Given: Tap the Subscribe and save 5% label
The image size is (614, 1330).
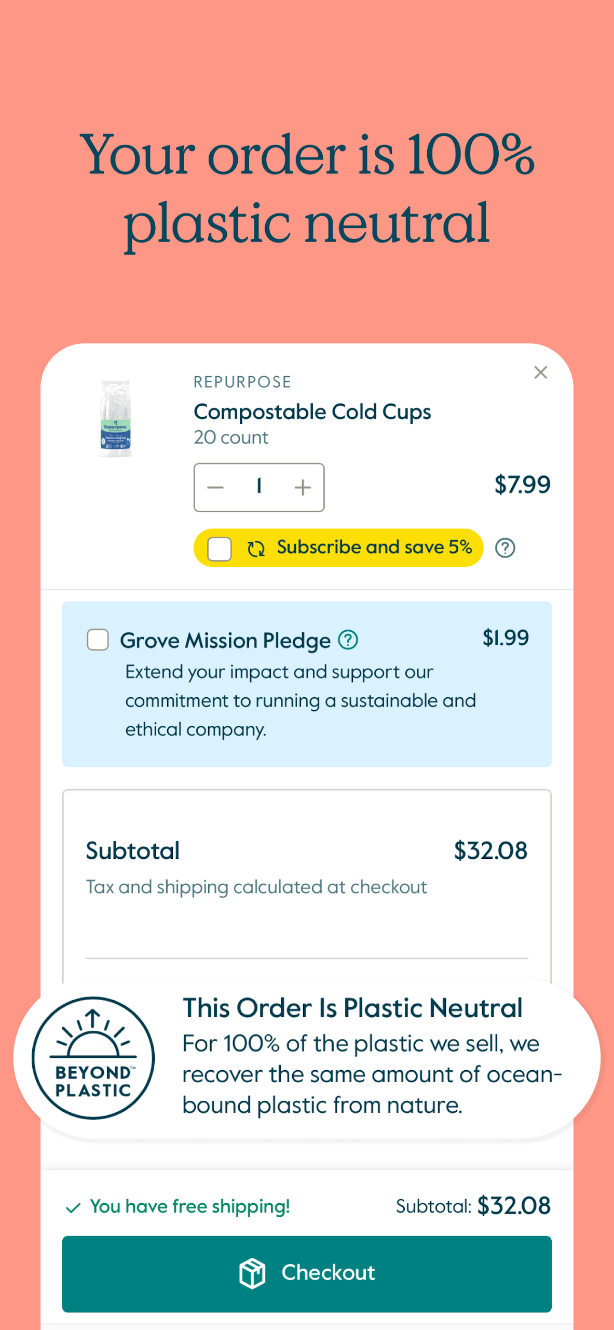Looking at the screenshot, I should tap(374, 547).
